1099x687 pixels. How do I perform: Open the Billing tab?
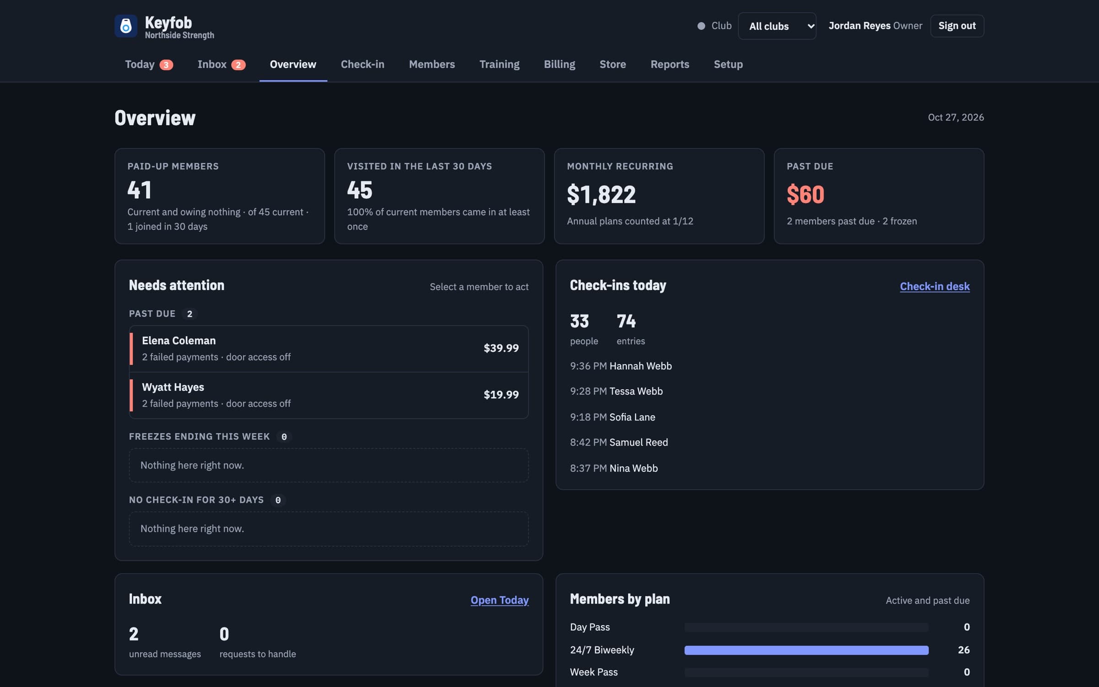point(560,65)
